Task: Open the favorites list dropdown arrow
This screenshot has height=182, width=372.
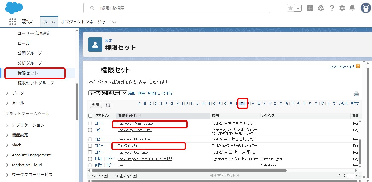Action: [298, 8]
